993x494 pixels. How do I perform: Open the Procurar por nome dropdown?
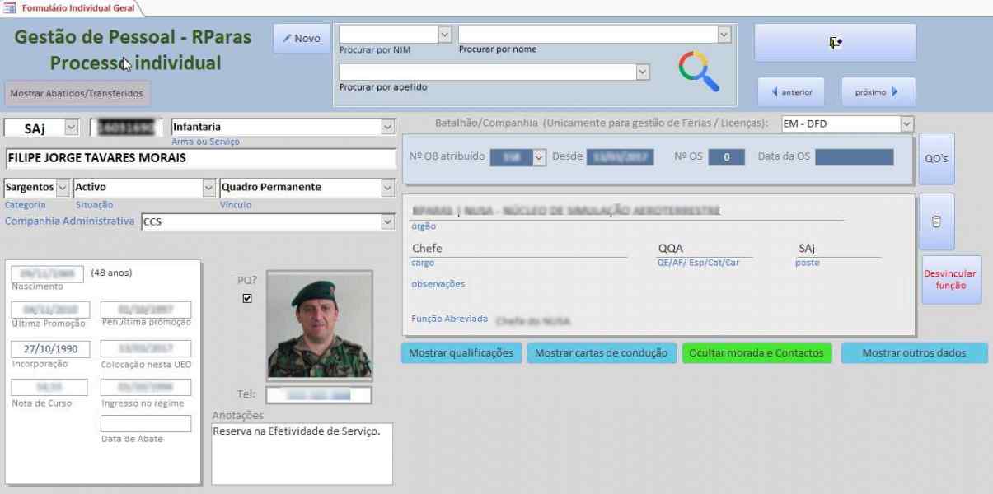pyautogui.click(x=724, y=35)
